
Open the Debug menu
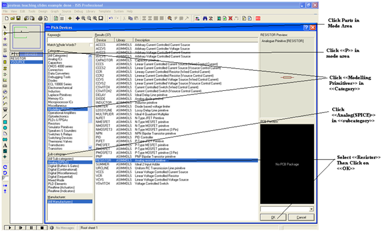78,11
